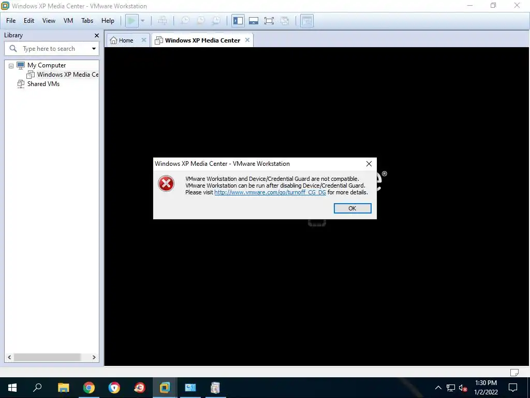Click the red error icon in dialog

pyautogui.click(x=166, y=183)
